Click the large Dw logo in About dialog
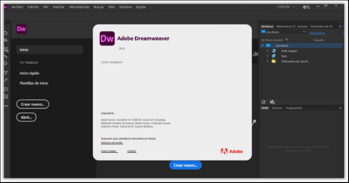349x183 pixels. [x=107, y=38]
